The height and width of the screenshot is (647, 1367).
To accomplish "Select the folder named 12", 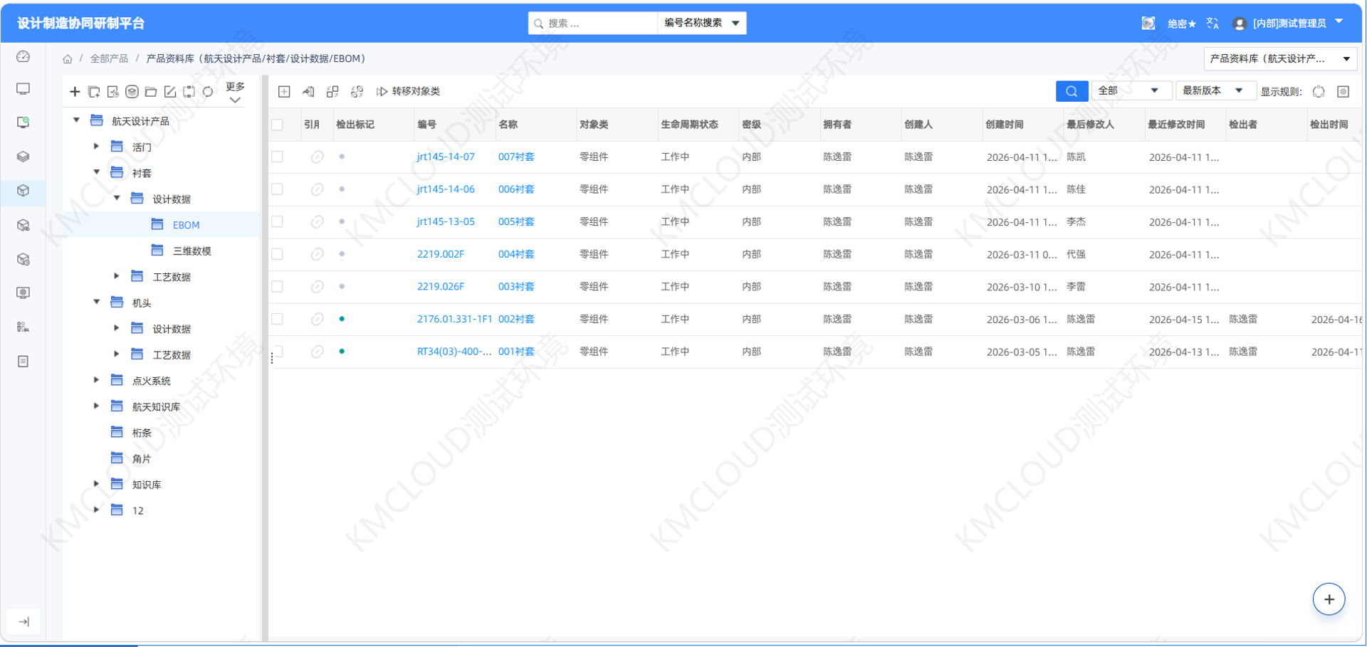I will pyautogui.click(x=137, y=510).
